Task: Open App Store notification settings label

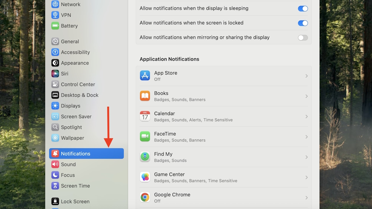Action: click(x=166, y=73)
